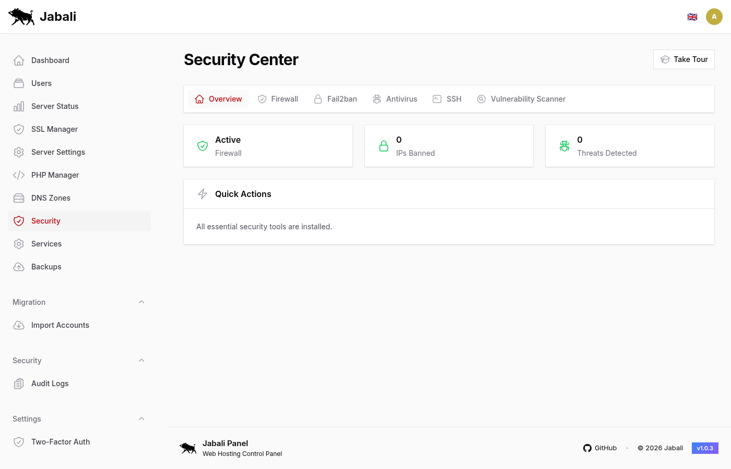Click the Jabali bull logo in the header
This screenshot has width=731, height=469.
tap(21, 16)
